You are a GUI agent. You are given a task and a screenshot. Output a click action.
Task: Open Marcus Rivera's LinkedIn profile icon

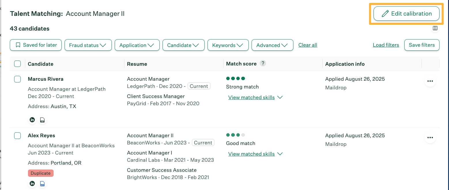tap(32, 120)
